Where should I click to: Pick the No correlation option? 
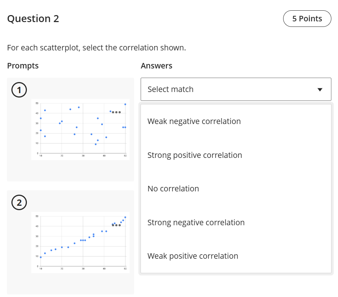173,189
